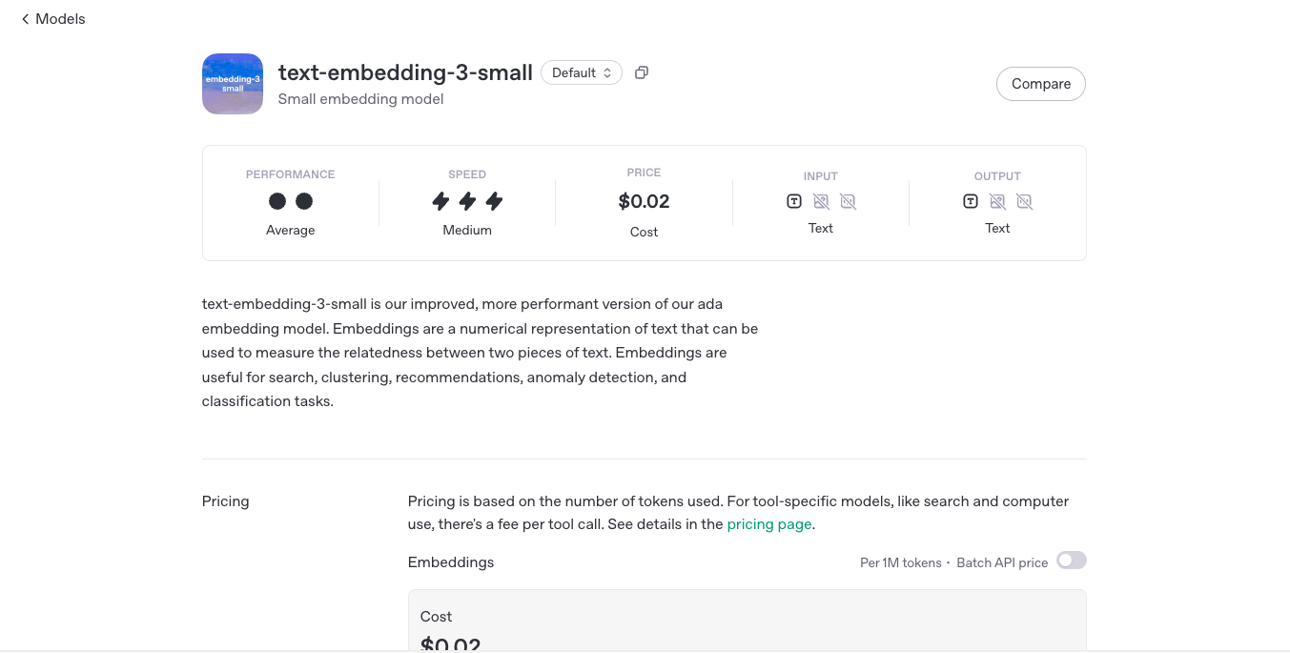This screenshot has height=653, width=1290.
Task: Click the text output modality icon
Action: (x=971, y=201)
